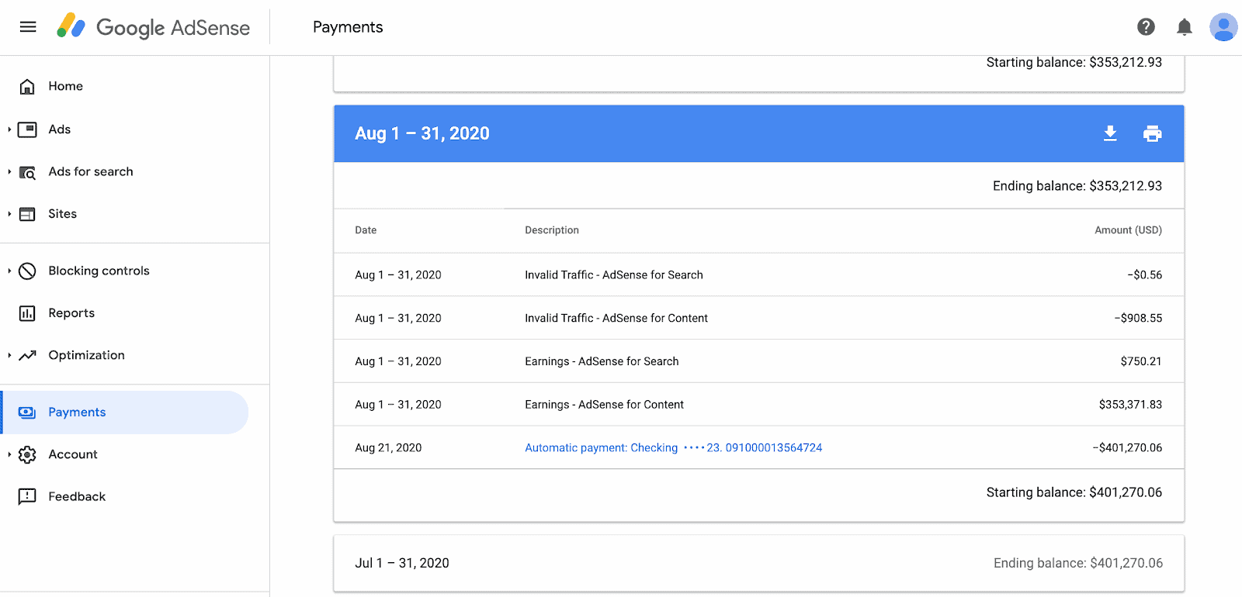This screenshot has width=1242, height=597.
Task: Go to Home in the sidebar
Action: [65, 86]
